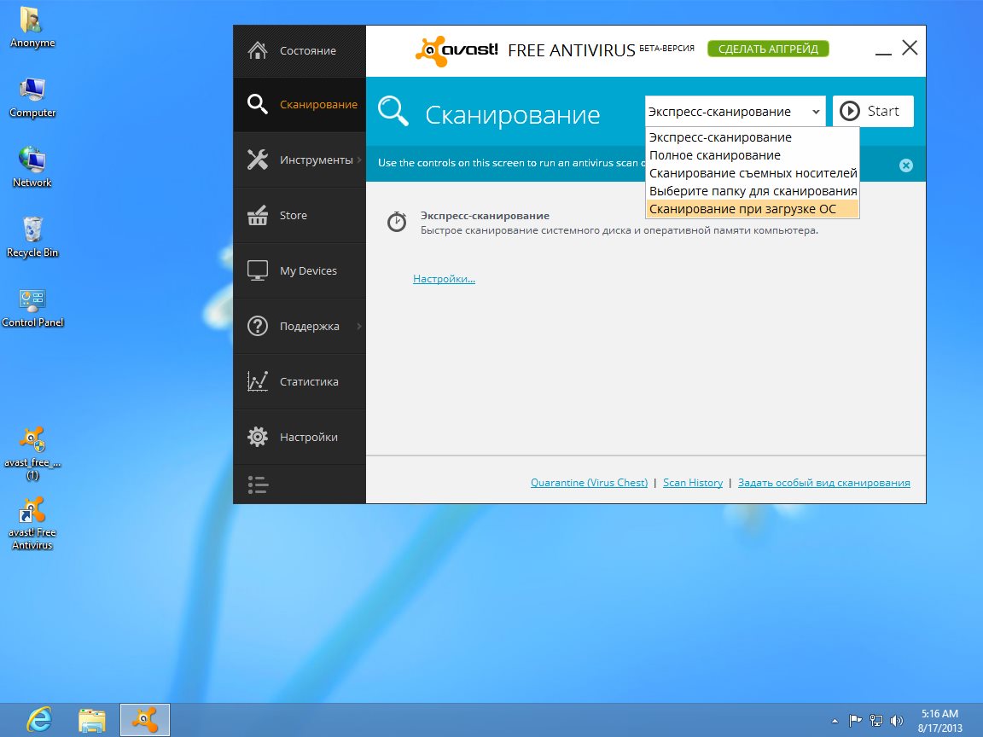Choose Экспресс-сканирование from the dropdown list
Image resolution: width=983 pixels, height=737 pixels.
(x=753, y=137)
